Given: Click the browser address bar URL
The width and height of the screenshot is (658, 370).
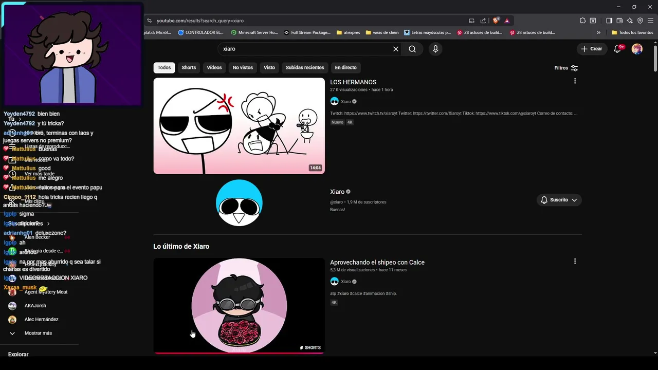Looking at the screenshot, I should (x=200, y=21).
